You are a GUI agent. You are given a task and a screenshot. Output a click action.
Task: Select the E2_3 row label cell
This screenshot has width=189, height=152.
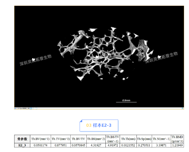click(22, 145)
